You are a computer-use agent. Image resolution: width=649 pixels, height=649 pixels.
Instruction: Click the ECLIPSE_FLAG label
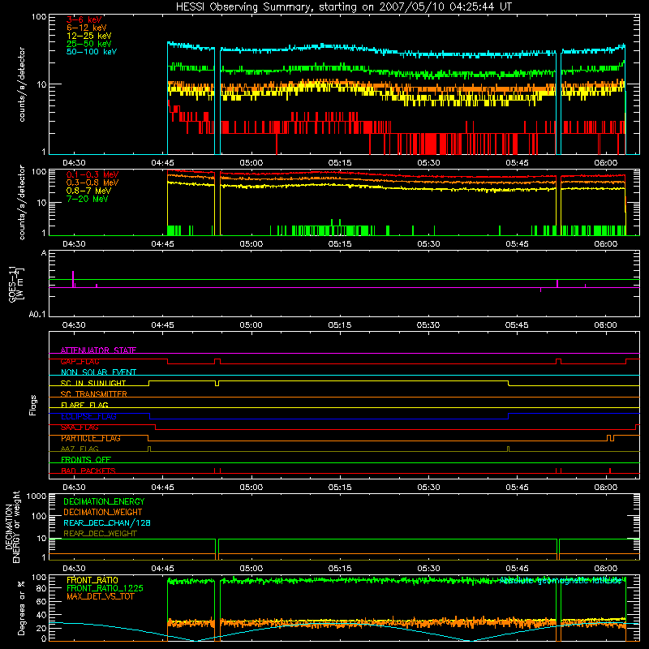point(88,416)
